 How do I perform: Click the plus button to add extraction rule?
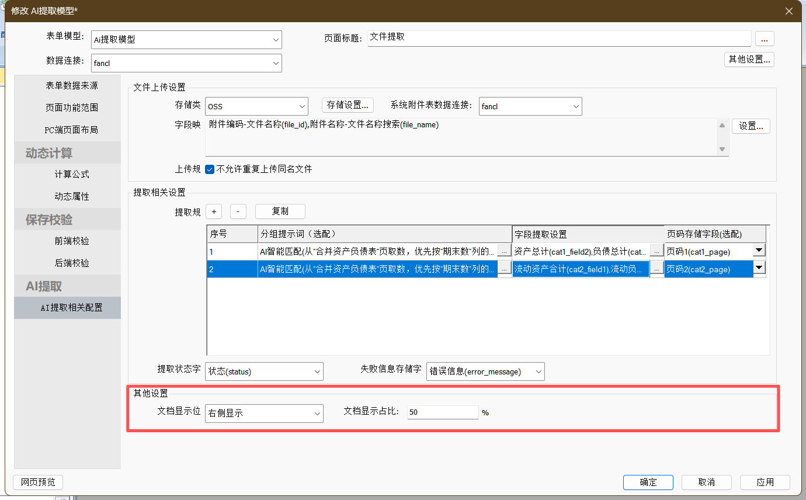[x=214, y=211]
